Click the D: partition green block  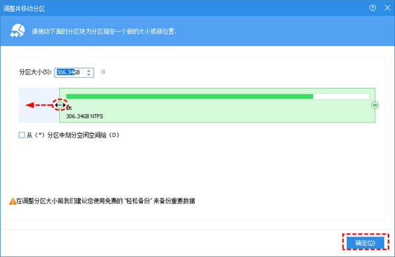coord(217,105)
